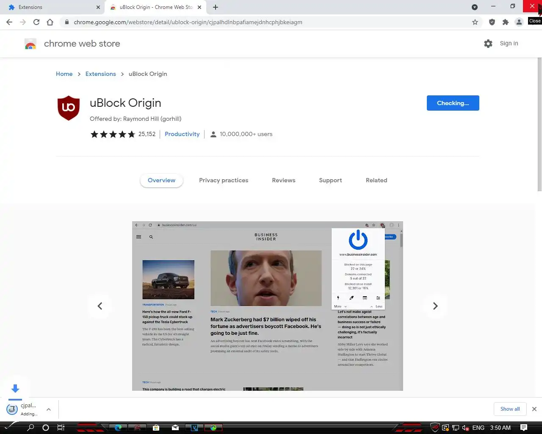Open the Support tab
Viewport: 542px width, 434px height.
(x=330, y=180)
